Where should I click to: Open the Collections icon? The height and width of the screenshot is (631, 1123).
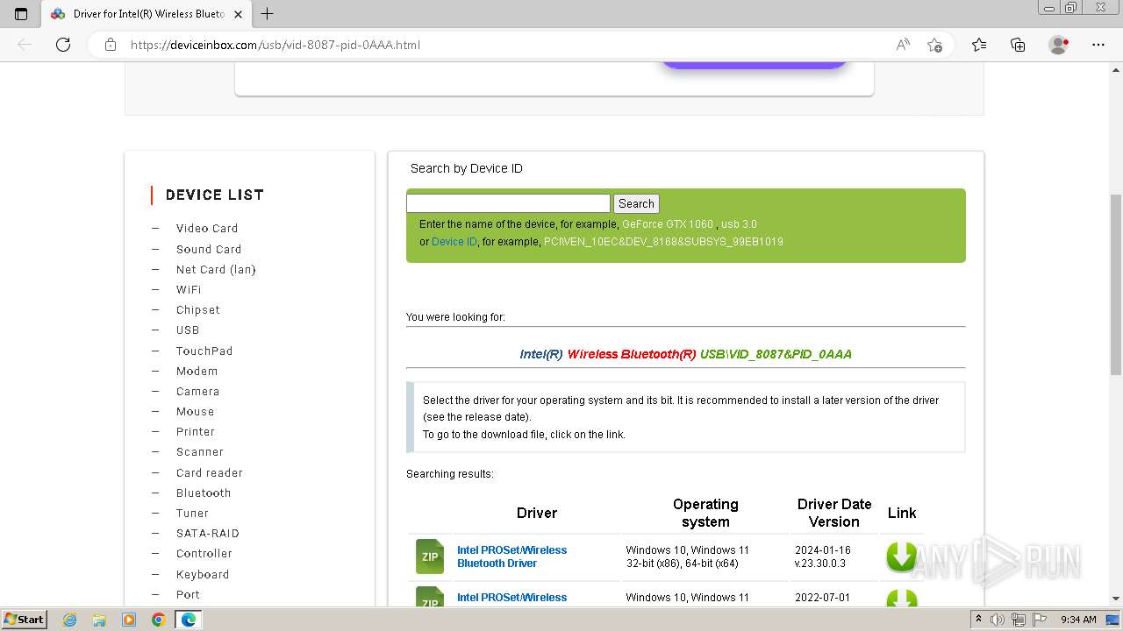[1018, 45]
